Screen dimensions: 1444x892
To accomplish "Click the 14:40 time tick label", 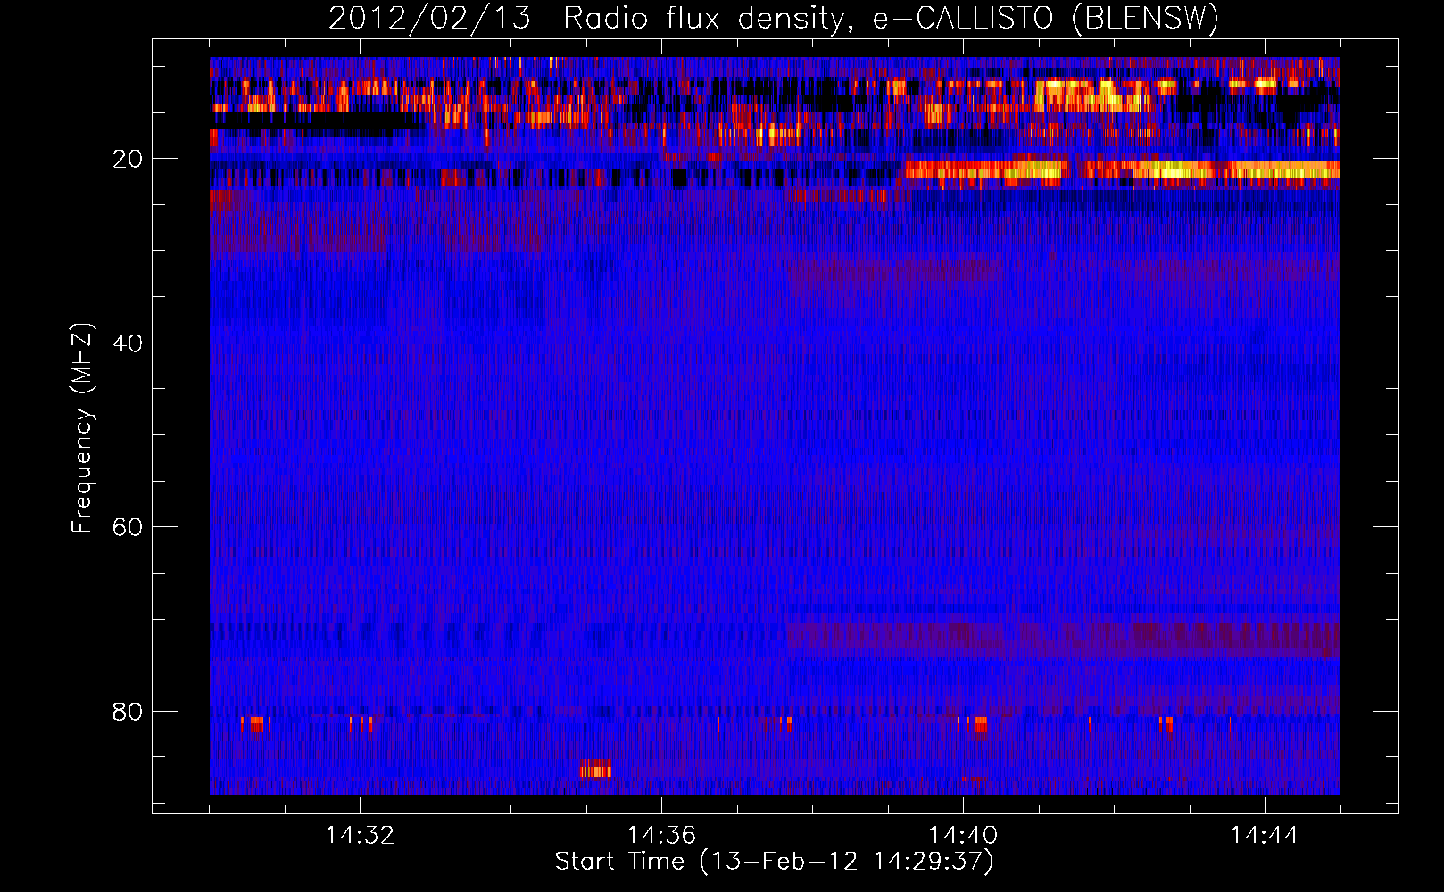I will 963,836.
